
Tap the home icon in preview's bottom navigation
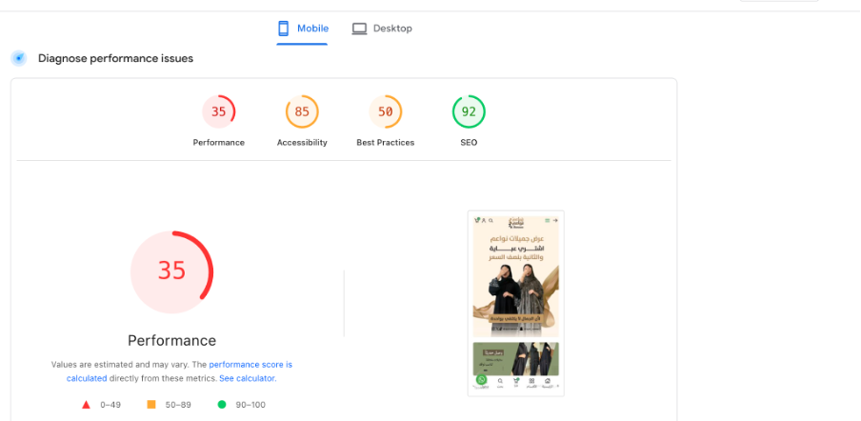548,383
